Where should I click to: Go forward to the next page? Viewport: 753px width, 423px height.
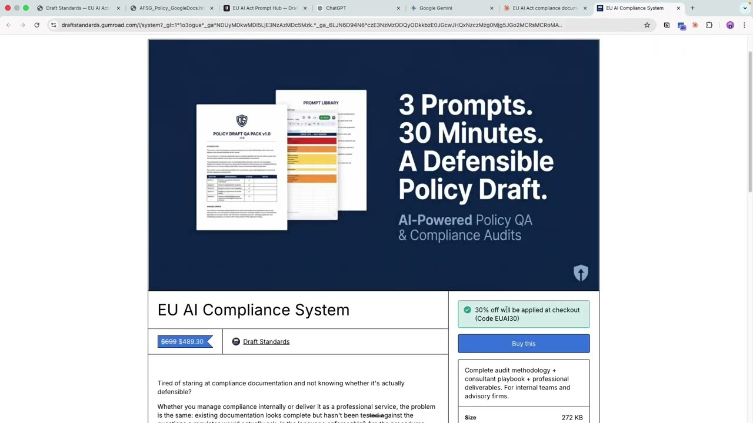click(22, 25)
